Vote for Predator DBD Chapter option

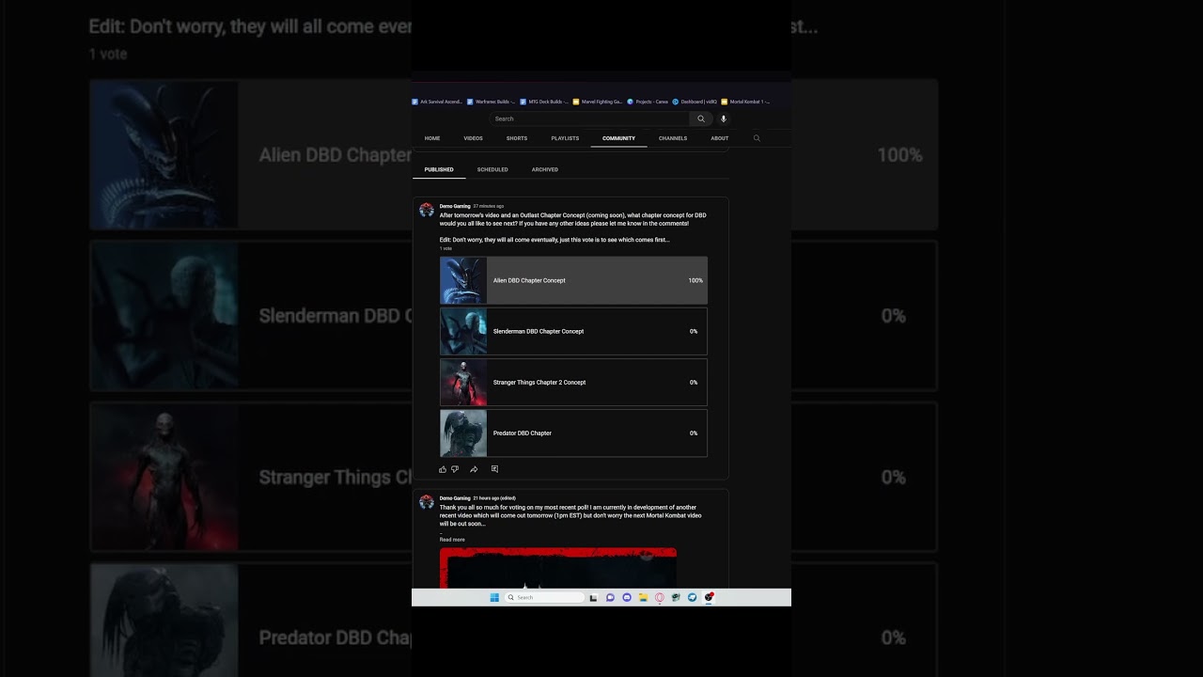(573, 433)
